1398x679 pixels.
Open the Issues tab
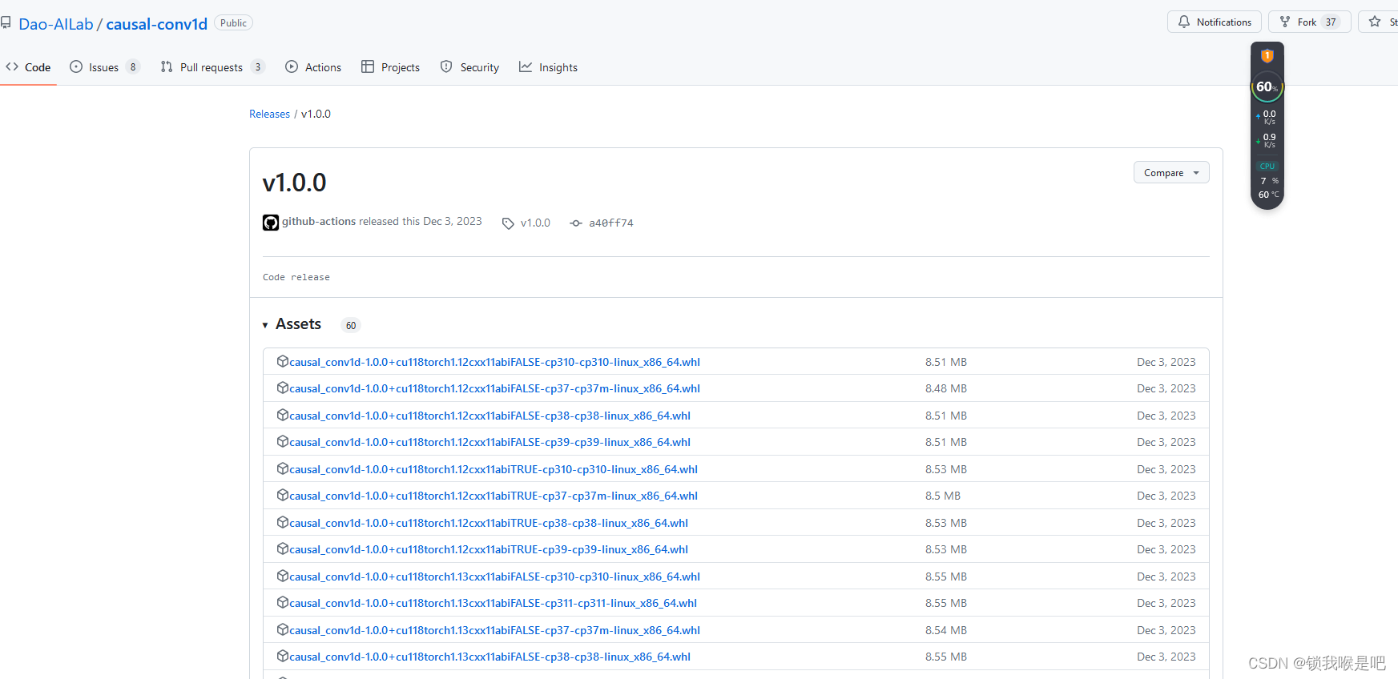[x=104, y=67]
